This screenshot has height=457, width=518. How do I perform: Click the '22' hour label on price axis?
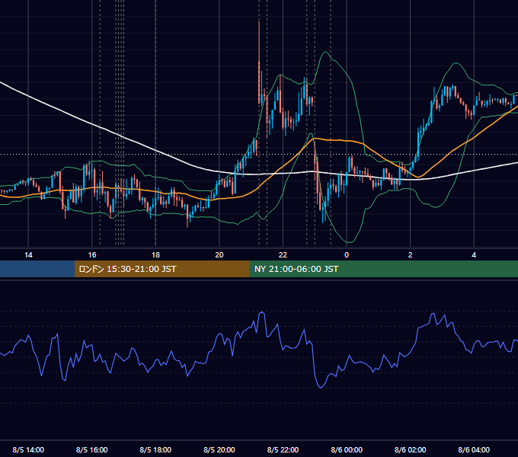283,255
